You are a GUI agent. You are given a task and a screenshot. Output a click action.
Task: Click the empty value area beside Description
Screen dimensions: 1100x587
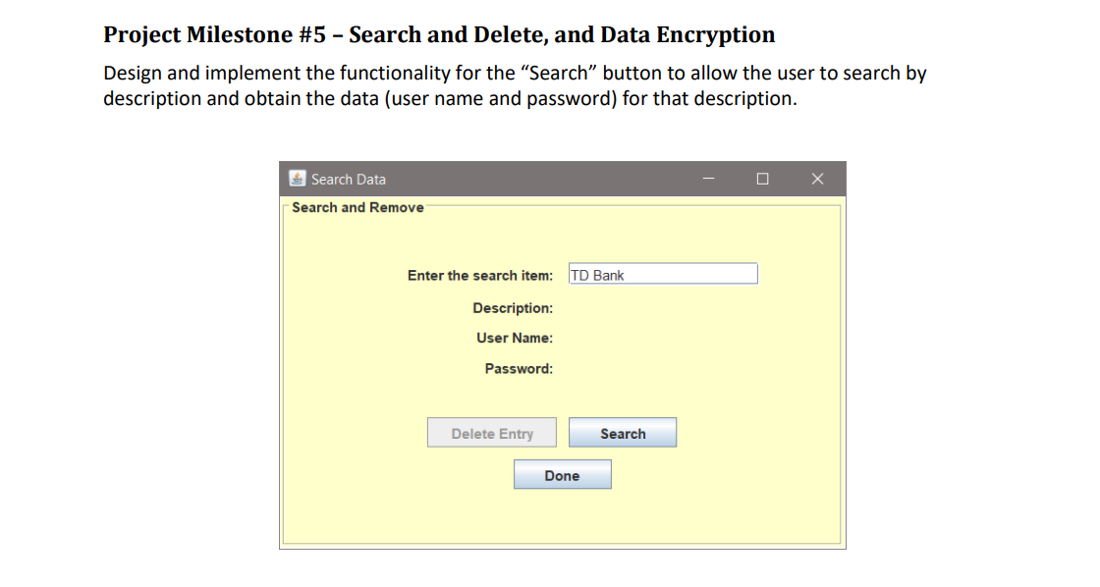[663, 308]
